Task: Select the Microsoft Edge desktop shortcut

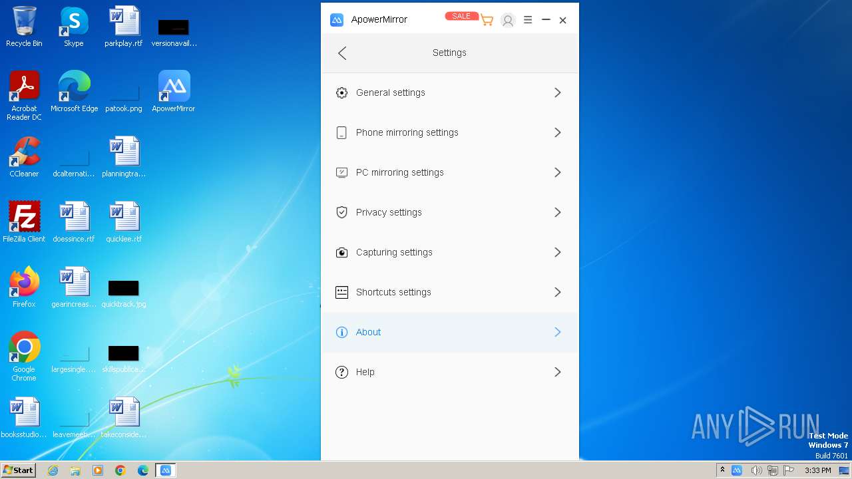Action: [x=74, y=92]
